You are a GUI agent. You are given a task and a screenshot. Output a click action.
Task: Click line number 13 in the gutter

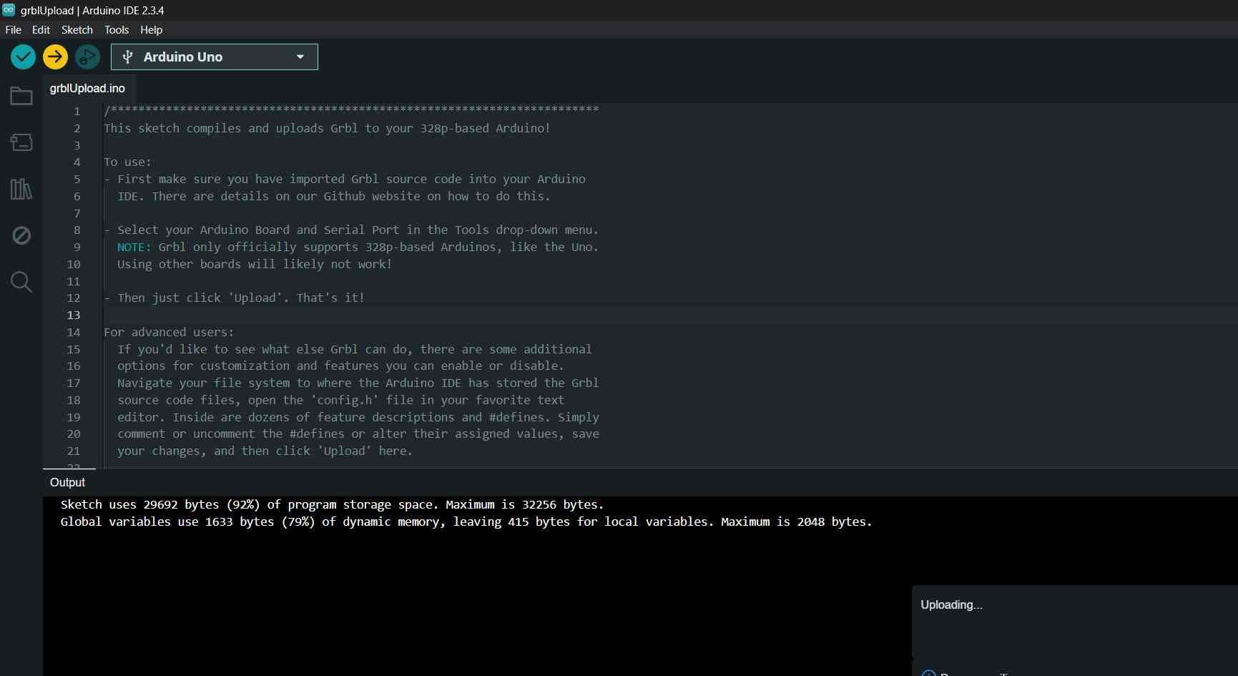[x=74, y=315]
